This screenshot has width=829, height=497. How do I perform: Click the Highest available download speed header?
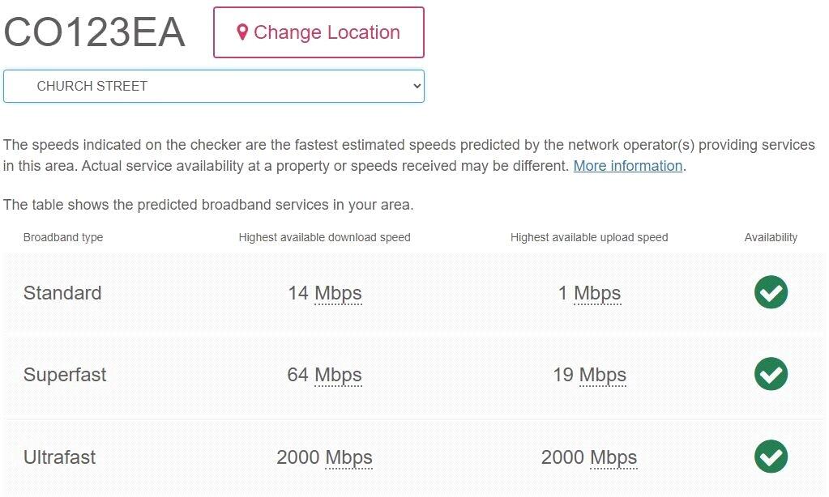click(x=324, y=237)
